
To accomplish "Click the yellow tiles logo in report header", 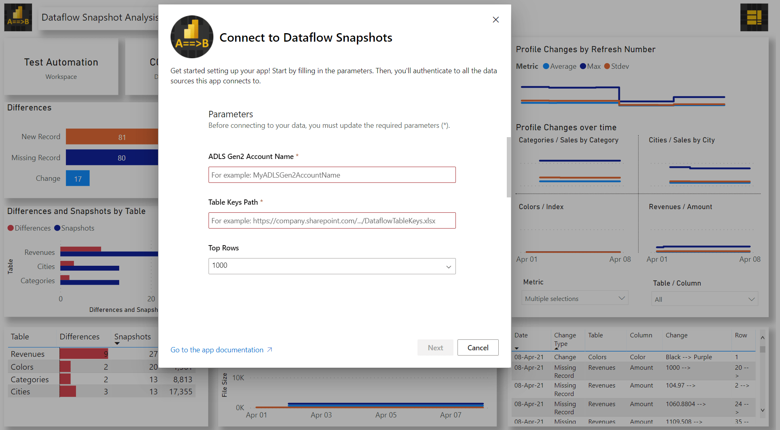I will [754, 17].
